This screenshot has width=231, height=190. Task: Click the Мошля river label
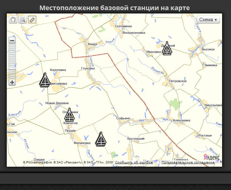pos(213,151)
